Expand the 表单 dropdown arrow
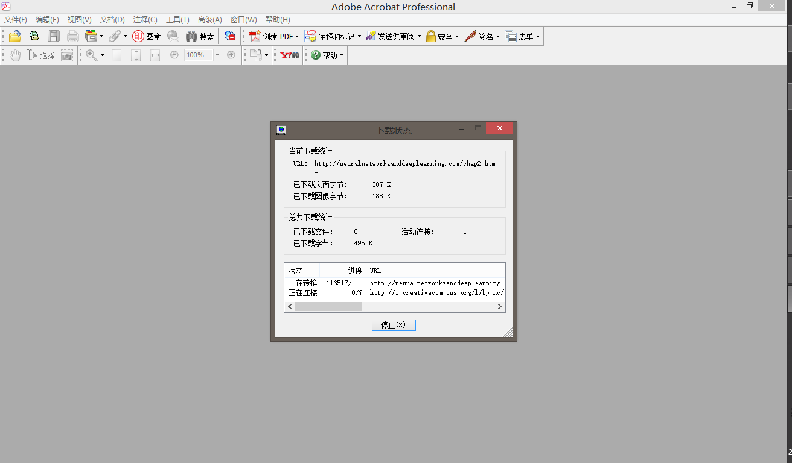Image resolution: width=792 pixels, height=463 pixels. tap(537, 36)
